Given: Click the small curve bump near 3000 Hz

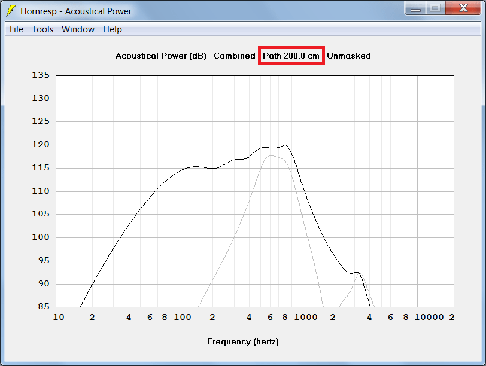Looking at the screenshot, I should [357, 273].
